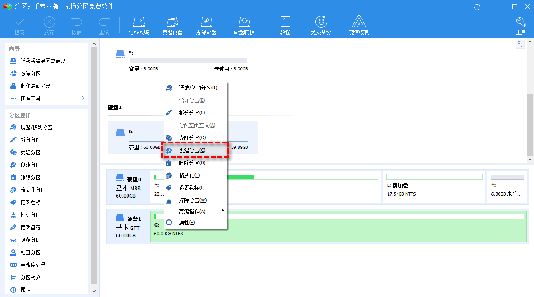The height and width of the screenshot is (297, 534).
Task: Click the refresh icon in title bar
Action: 477,7
